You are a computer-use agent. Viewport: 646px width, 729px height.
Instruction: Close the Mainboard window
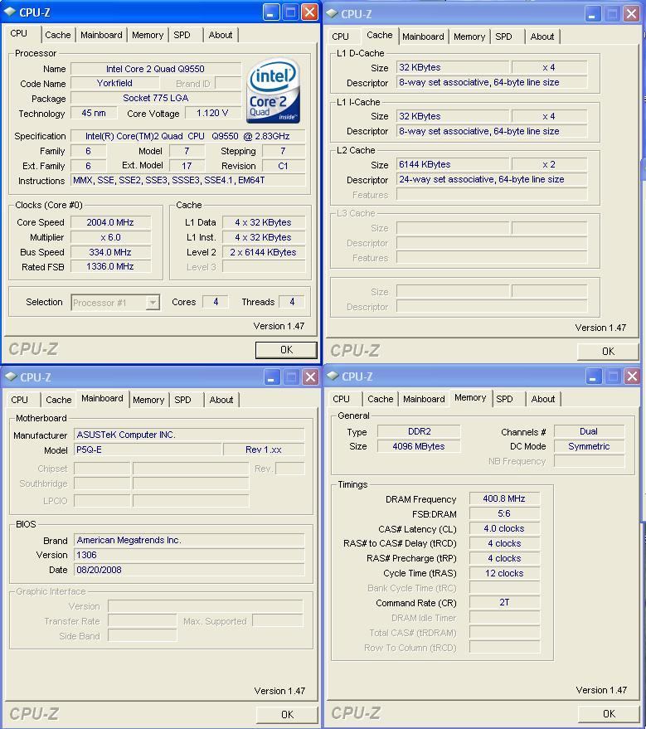click(310, 377)
